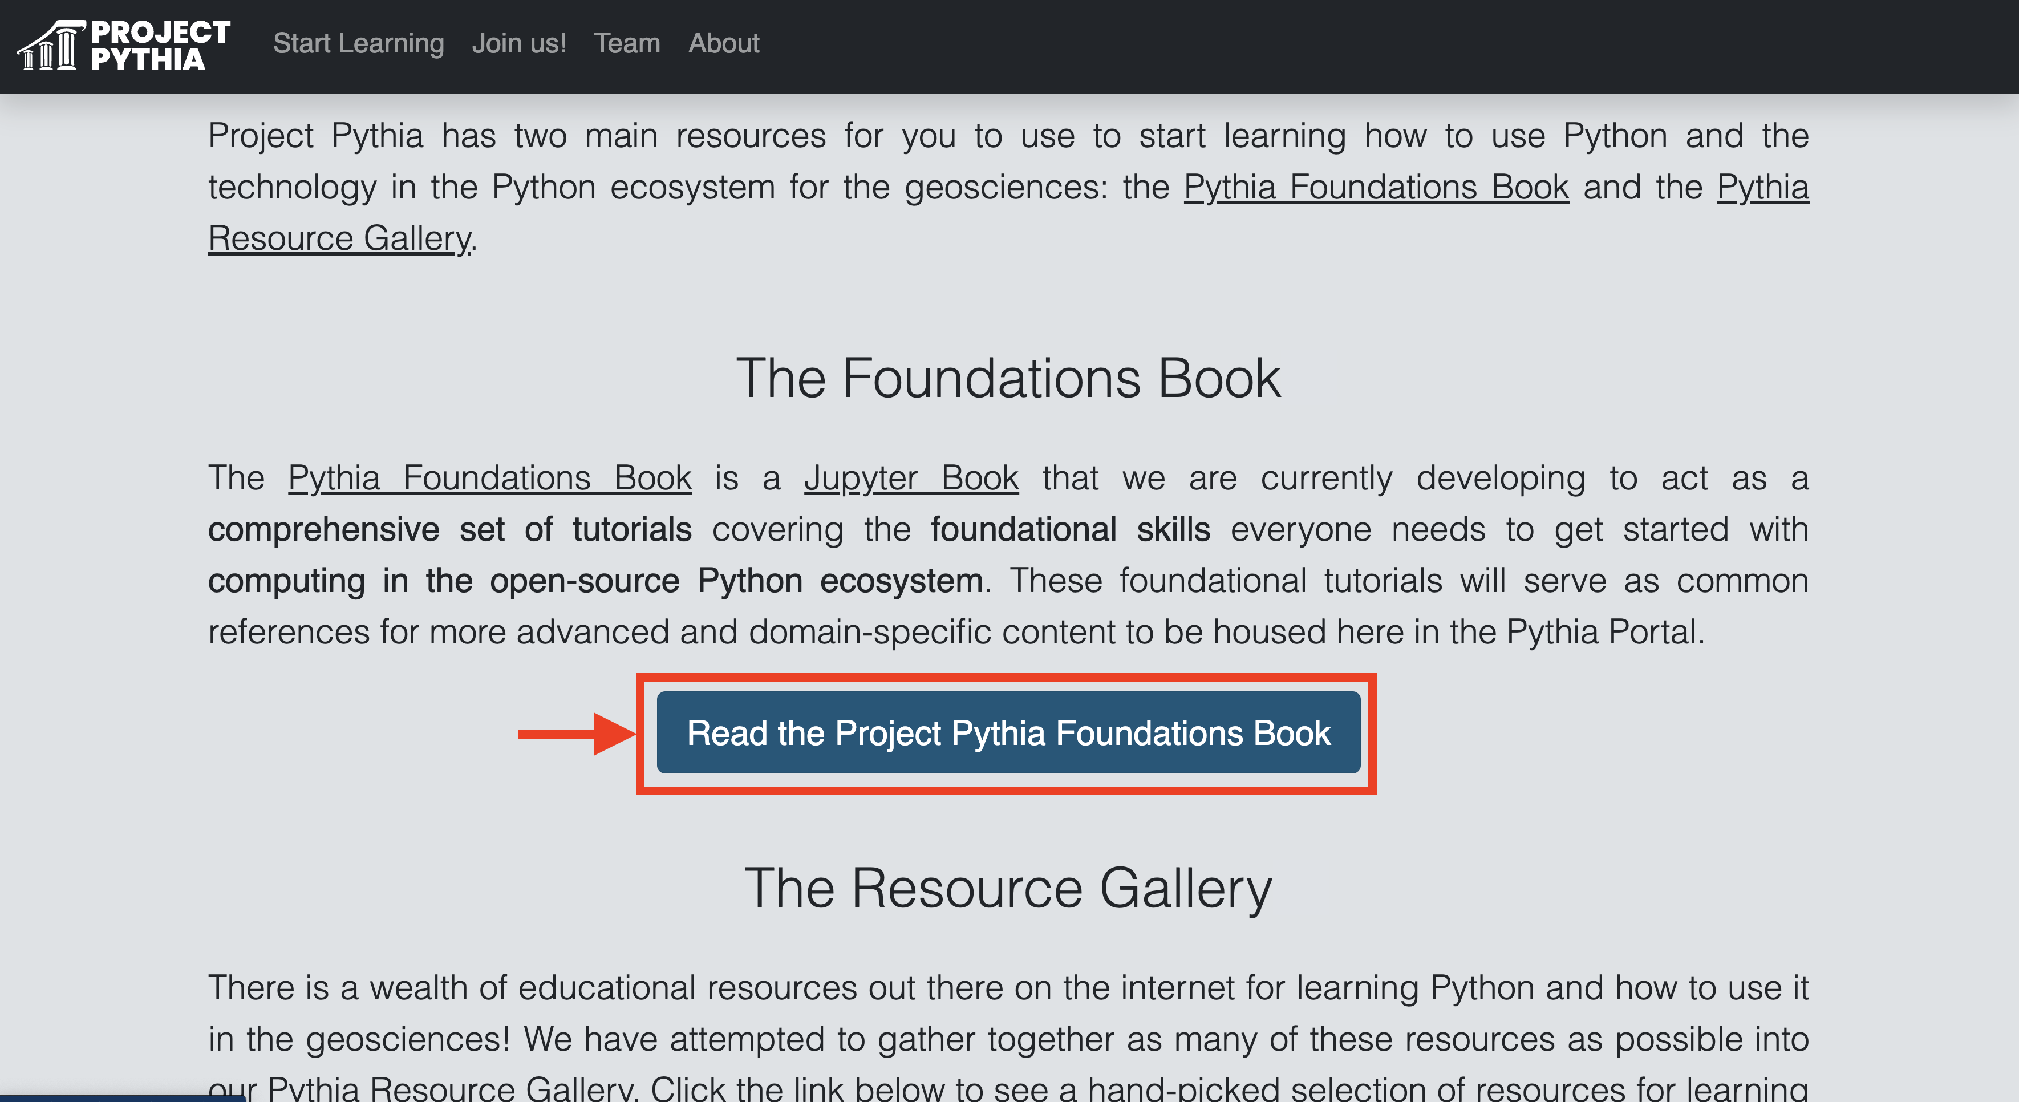Open the Pythia Foundations Book link in intro
The width and height of the screenshot is (2019, 1102).
(x=1376, y=187)
